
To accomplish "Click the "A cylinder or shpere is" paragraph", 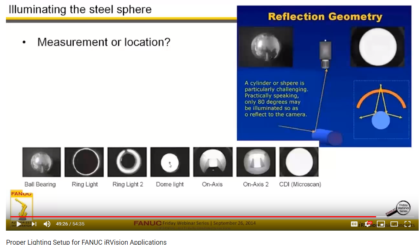I will (x=276, y=99).
